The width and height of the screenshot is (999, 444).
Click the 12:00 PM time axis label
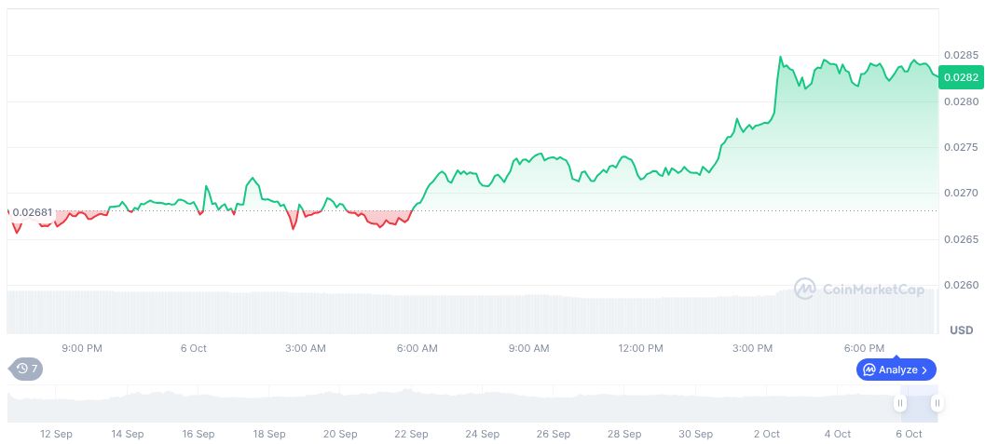[x=641, y=348]
